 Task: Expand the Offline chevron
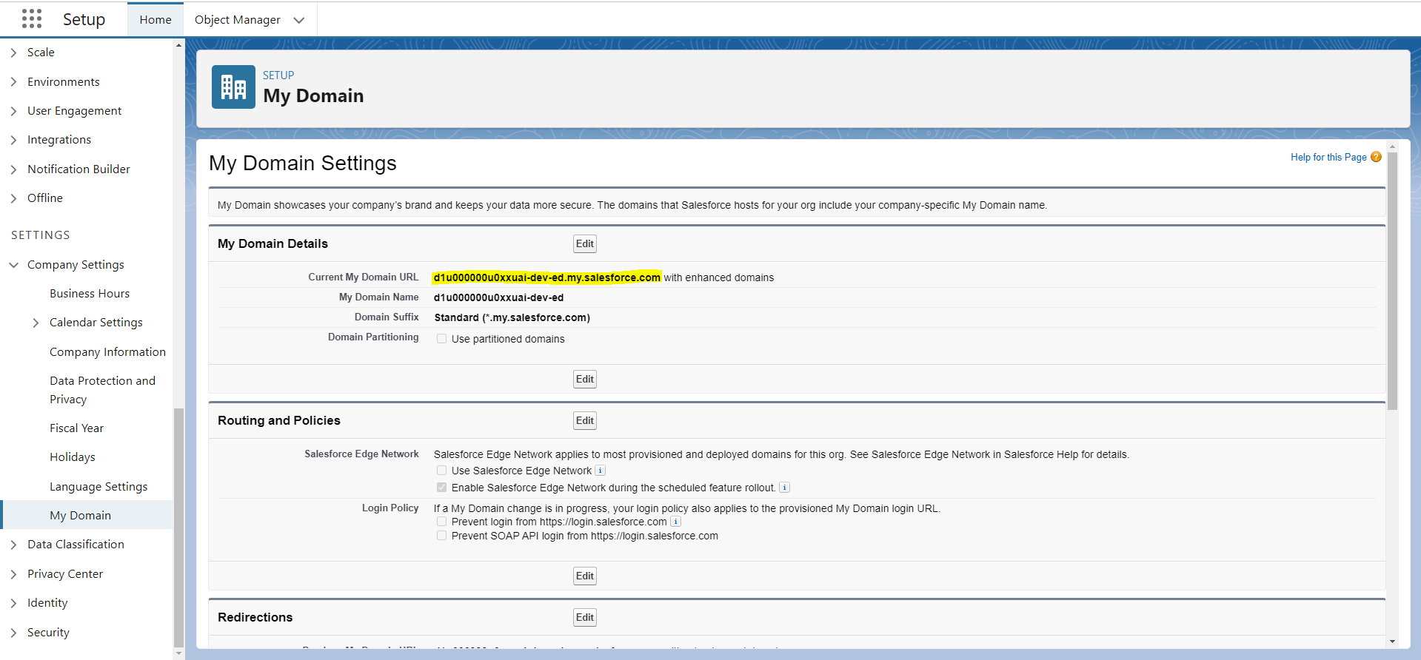tap(13, 198)
